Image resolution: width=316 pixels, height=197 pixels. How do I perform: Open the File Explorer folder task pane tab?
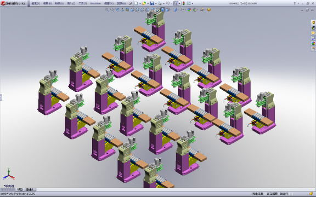tap(313, 33)
